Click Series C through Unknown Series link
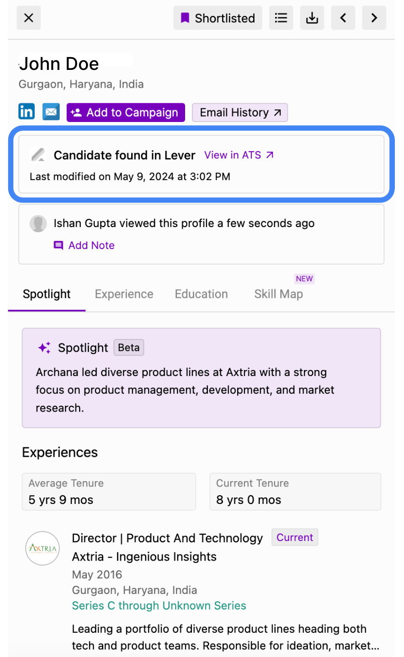Viewport: 404px width, 657px height. 159,606
